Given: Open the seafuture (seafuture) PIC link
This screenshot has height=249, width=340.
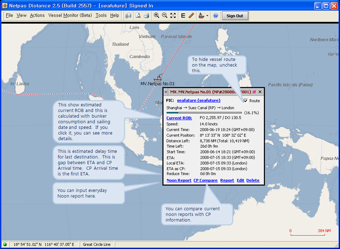Looking at the screenshot, I should pos(198,100).
